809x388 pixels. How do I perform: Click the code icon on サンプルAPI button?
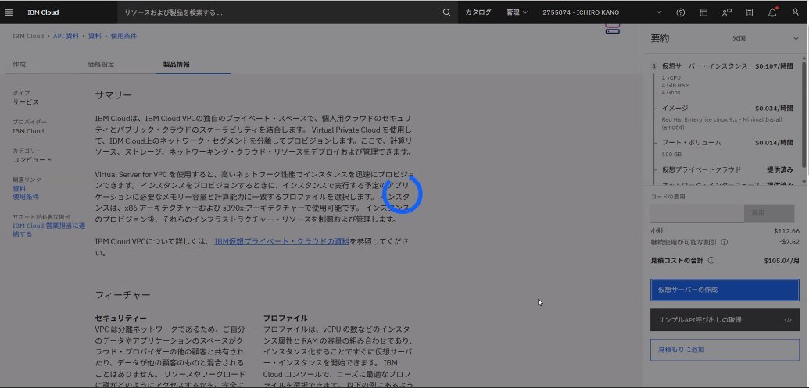(x=787, y=320)
